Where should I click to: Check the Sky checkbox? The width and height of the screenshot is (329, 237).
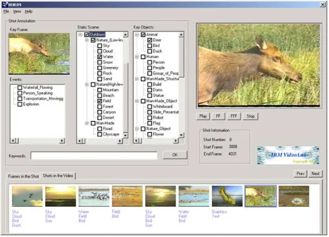99,45
